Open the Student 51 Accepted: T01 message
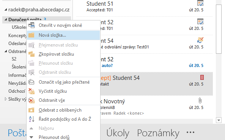The height and width of the screenshot is (140, 225). [x=145, y=7]
